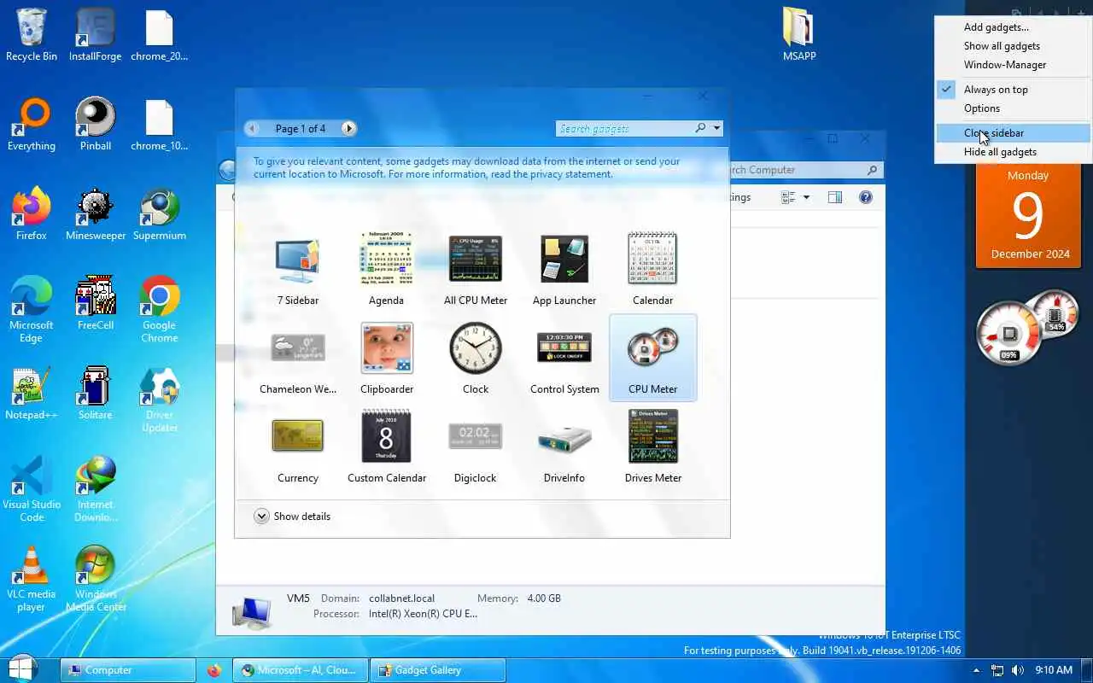Open the Google Chrome desktop shortcut

point(160,310)
